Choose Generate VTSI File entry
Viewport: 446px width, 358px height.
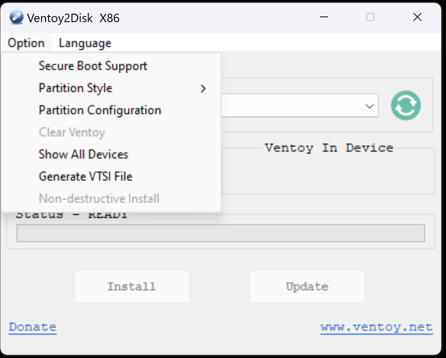click(x=85, y=177)
